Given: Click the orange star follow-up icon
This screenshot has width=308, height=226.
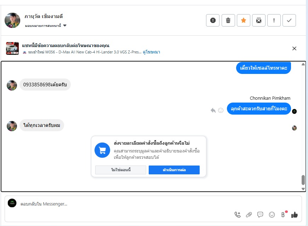Looking at the screenshot, I should click(244, 21).
